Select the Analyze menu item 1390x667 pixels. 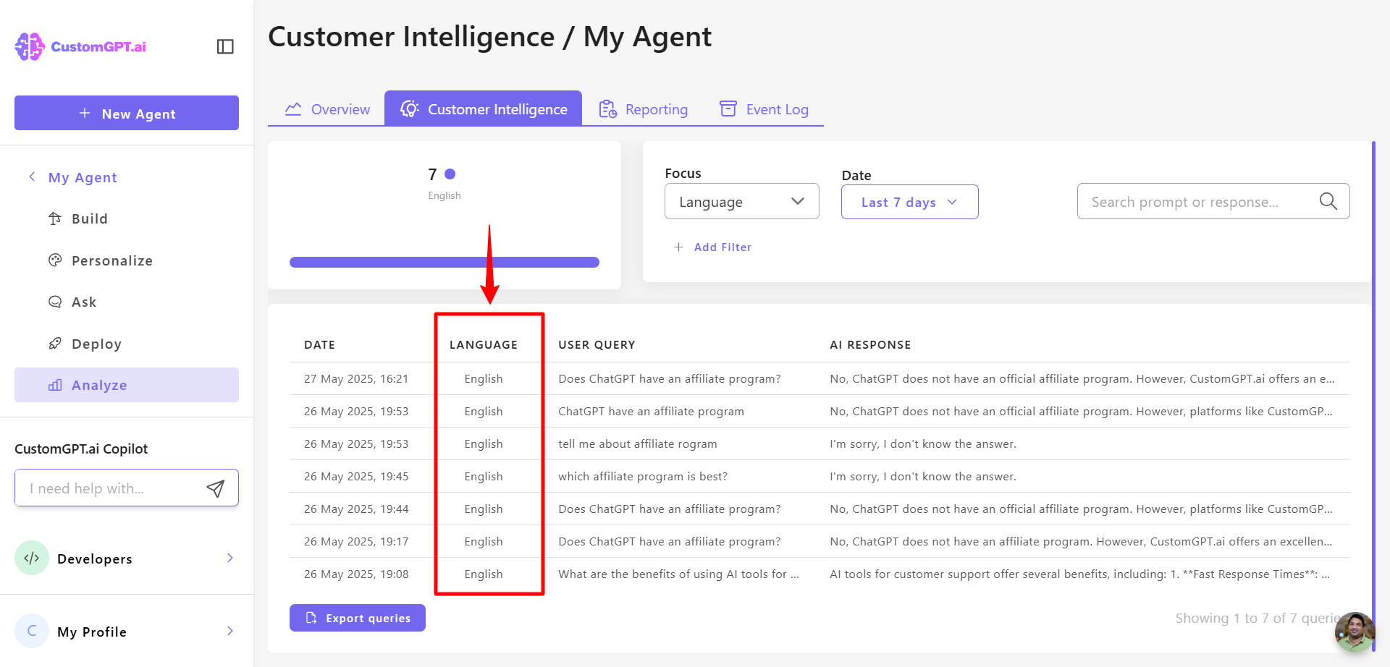pyautogui.click(x=127, y=385)
